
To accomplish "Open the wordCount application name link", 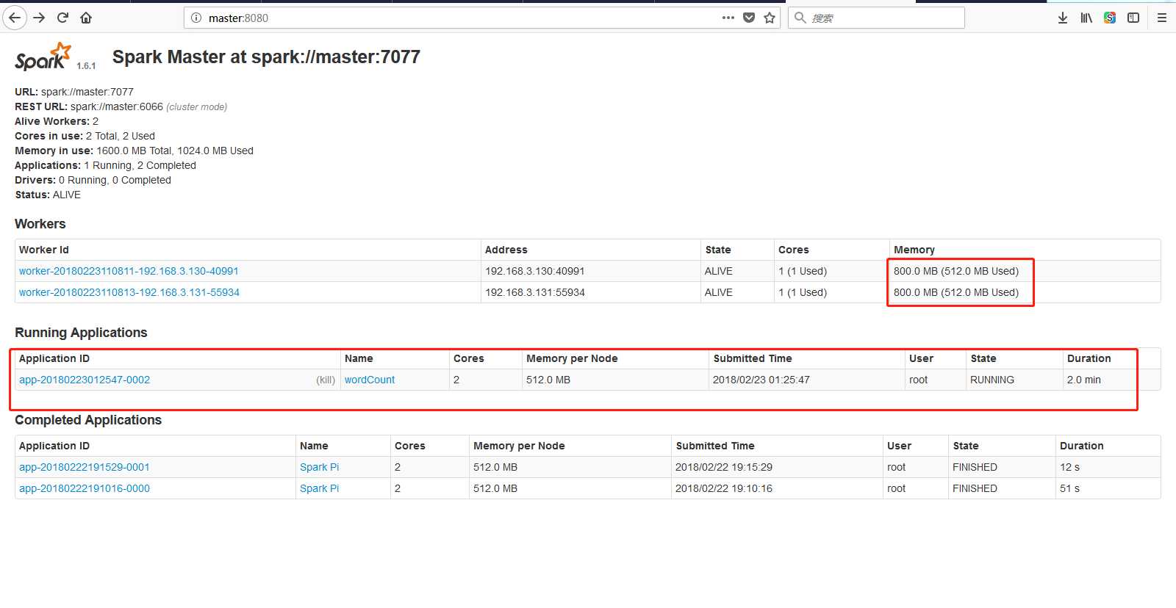I will (370, 380).
